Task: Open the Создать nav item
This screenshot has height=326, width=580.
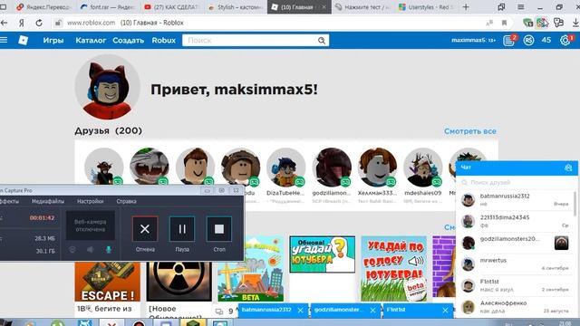Action: (129, 40)
